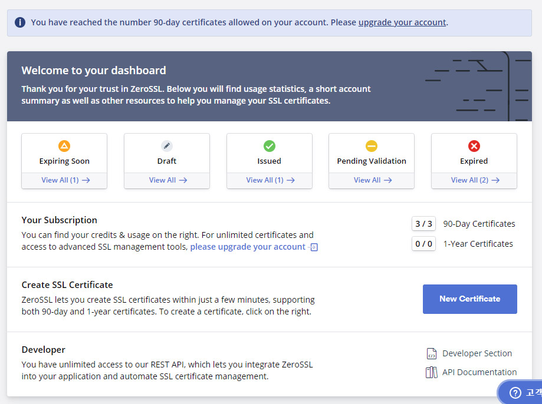Viewport: 542px width, 404px height.
Task: Click the Pending Validation card title
Action: 372,161
